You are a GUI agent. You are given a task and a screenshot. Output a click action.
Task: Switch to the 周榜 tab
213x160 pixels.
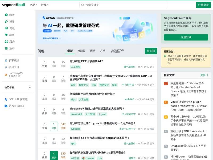coord(93,51)
